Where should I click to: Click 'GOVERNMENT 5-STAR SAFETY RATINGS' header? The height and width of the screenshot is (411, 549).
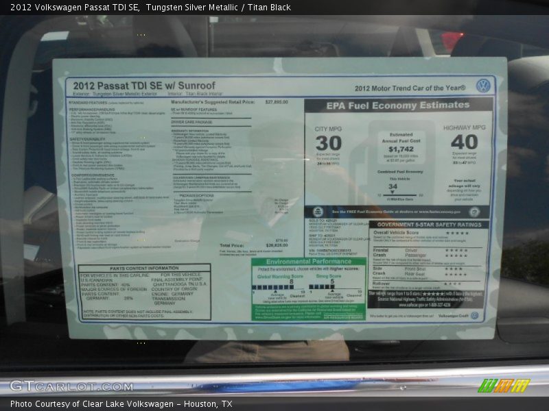click(x=429, y=225)
